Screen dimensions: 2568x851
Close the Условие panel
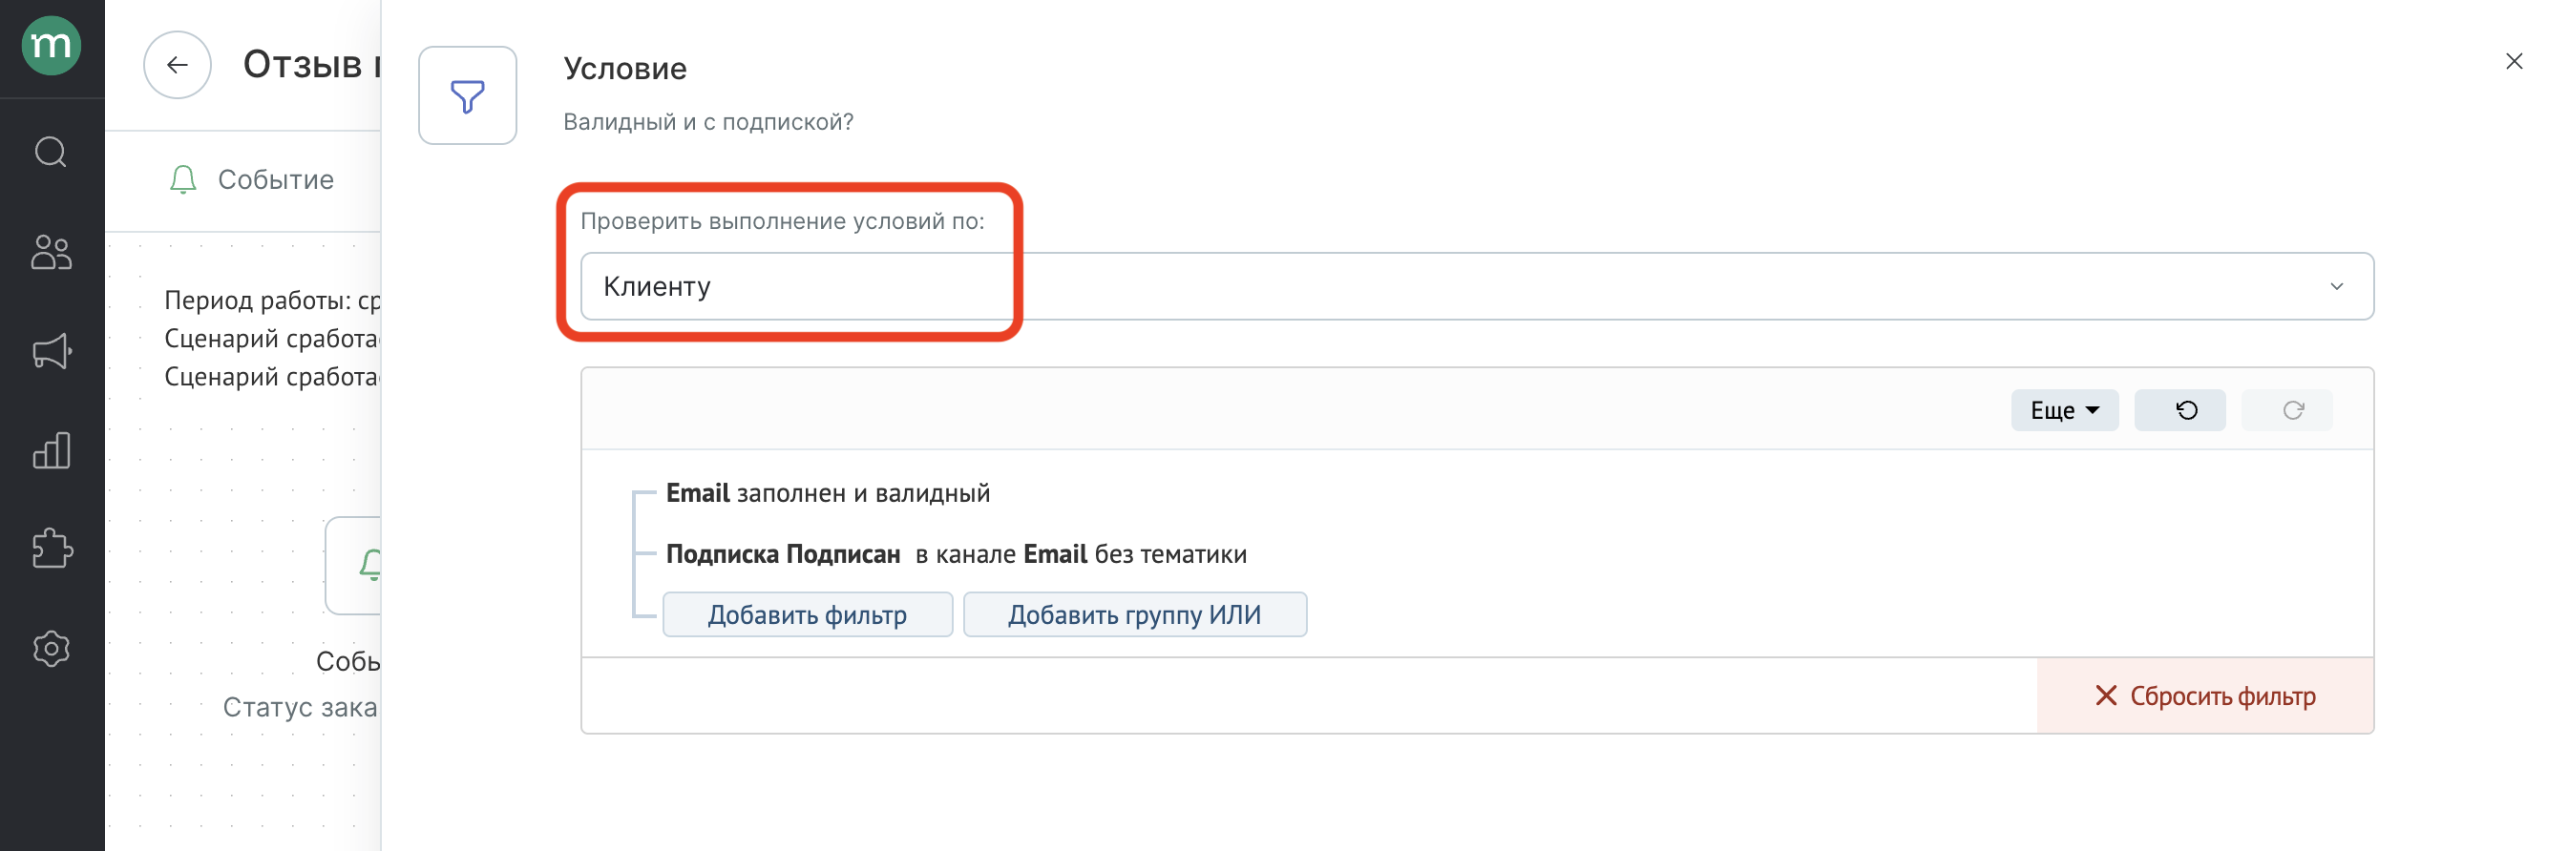pos(2514,62)
